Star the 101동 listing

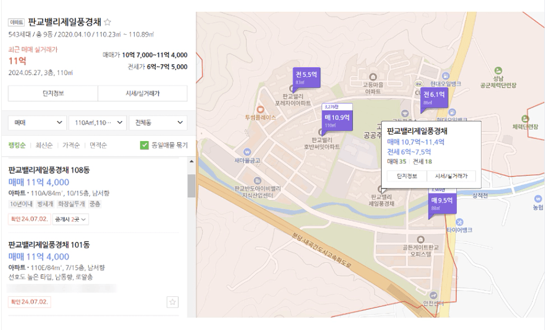click(x=173, y=302)
